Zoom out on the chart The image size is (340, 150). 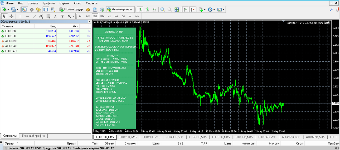point(170,9)
